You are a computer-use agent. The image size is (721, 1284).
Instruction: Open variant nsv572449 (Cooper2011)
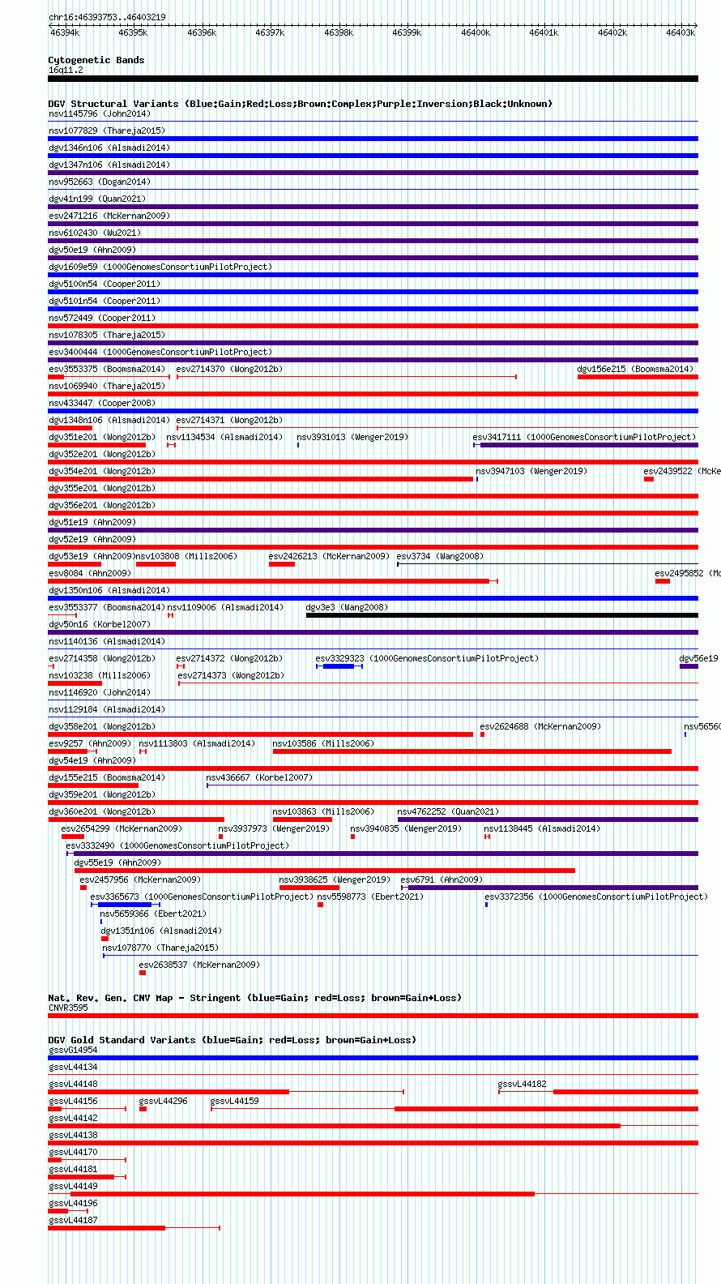click(102, 318)
